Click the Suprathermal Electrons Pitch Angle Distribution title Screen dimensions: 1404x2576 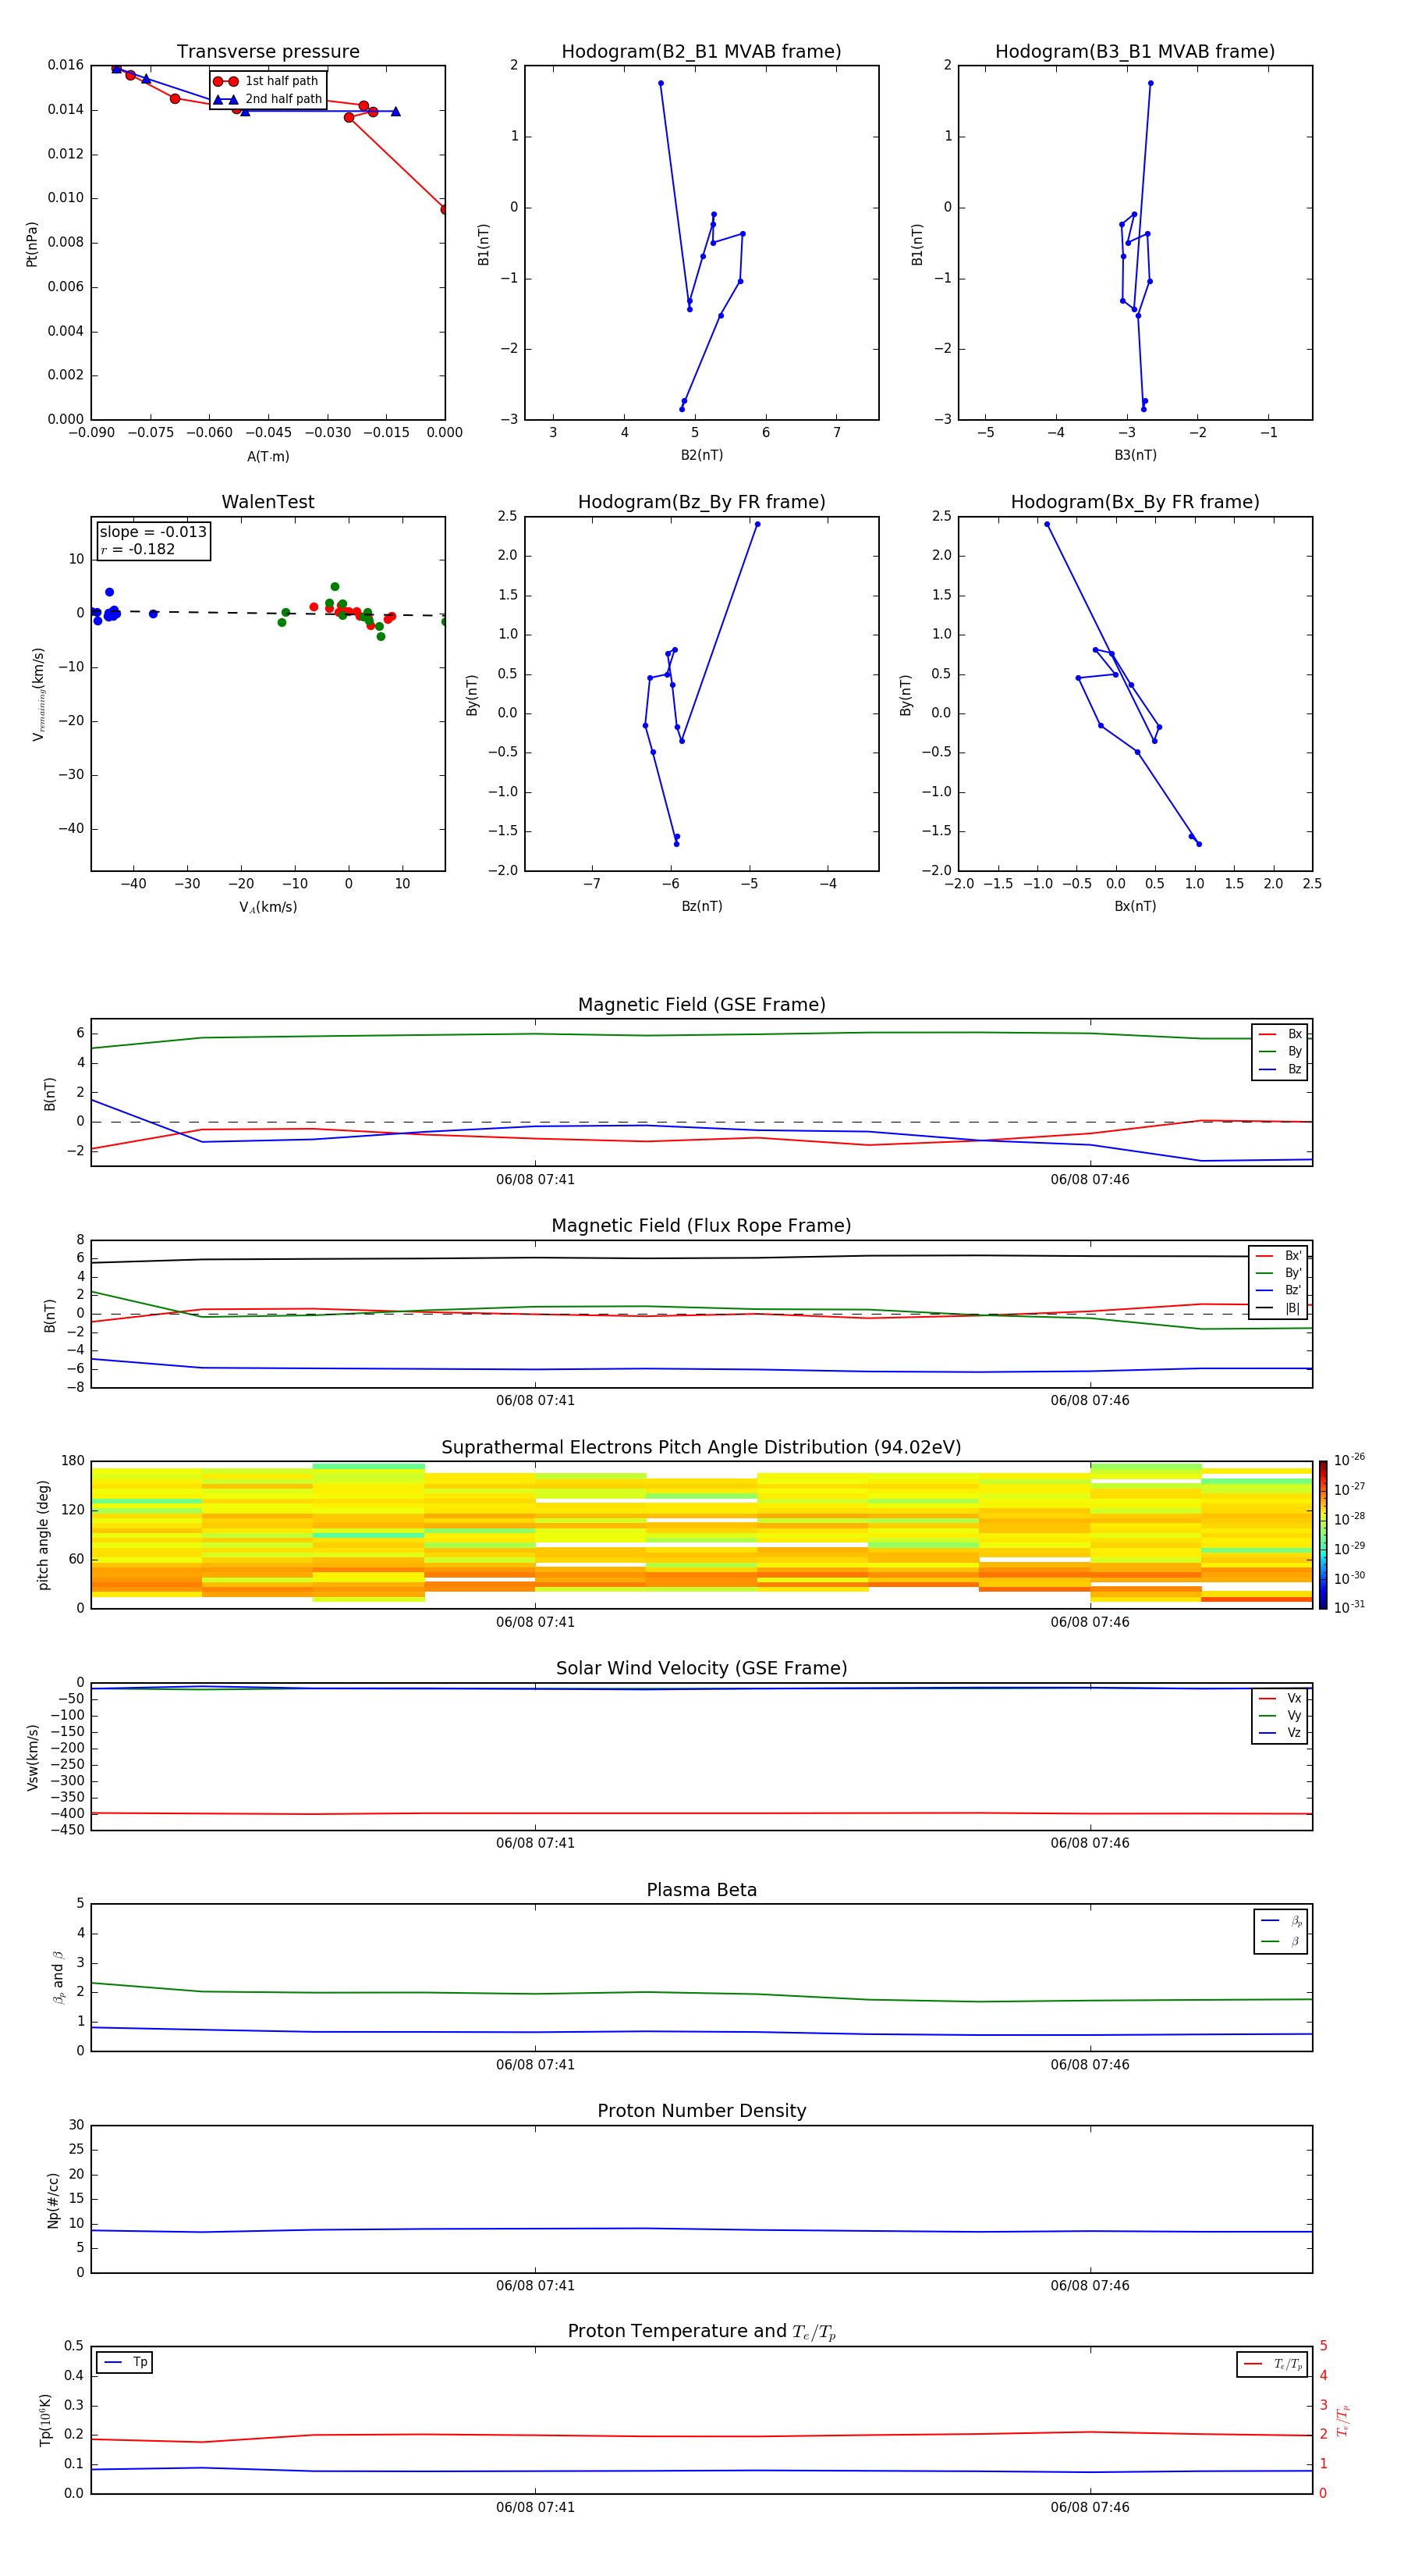click(x=701, y=1448)
